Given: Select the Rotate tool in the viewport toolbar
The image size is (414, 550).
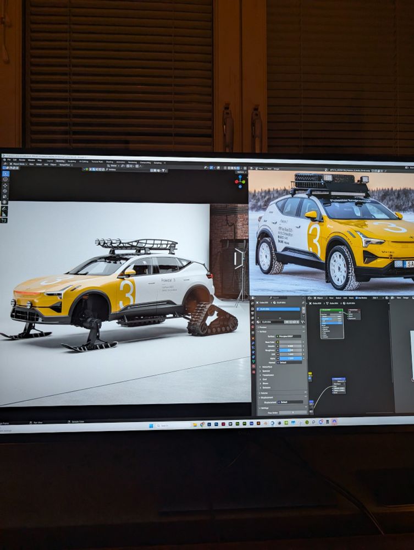Looking at the screenshot, I should (x=5, y=191).
